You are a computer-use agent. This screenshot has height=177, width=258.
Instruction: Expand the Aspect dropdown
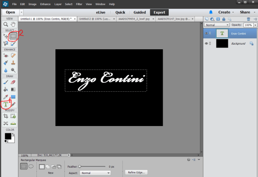(x=95, y=173)
